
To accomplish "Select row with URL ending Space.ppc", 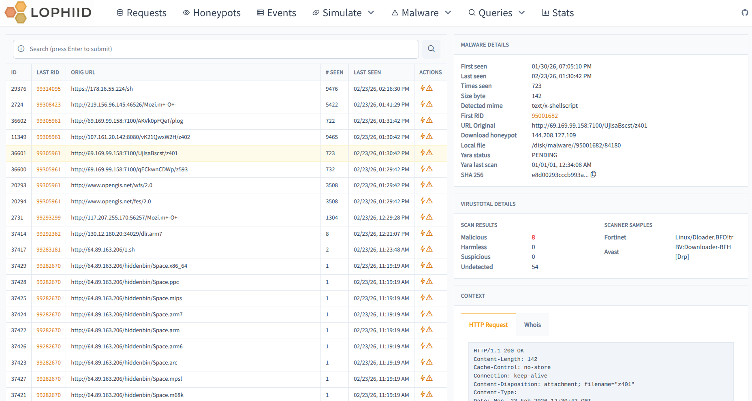I will (x=226, y=282).
